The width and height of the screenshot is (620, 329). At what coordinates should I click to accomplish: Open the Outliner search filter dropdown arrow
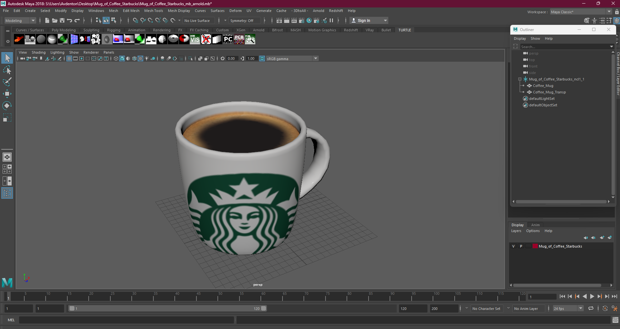tap(611, 47)
